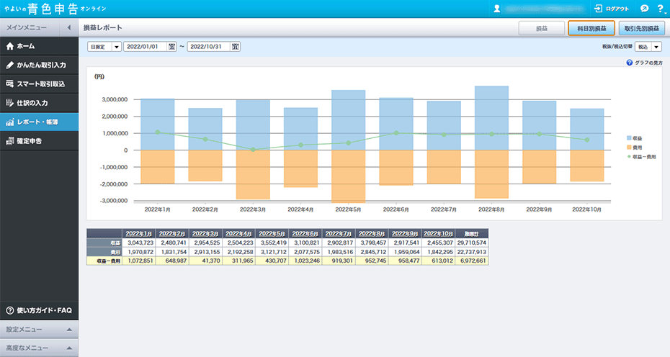This screenshot has width=670, height=357.
Task: Open the 税抜/税込 switch dropdown
Action: (x=648, y=47)
